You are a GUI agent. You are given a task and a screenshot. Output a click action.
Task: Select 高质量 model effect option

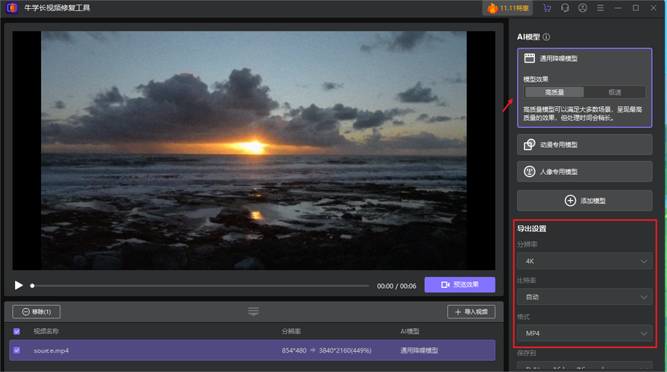click(x=554, y=92)
